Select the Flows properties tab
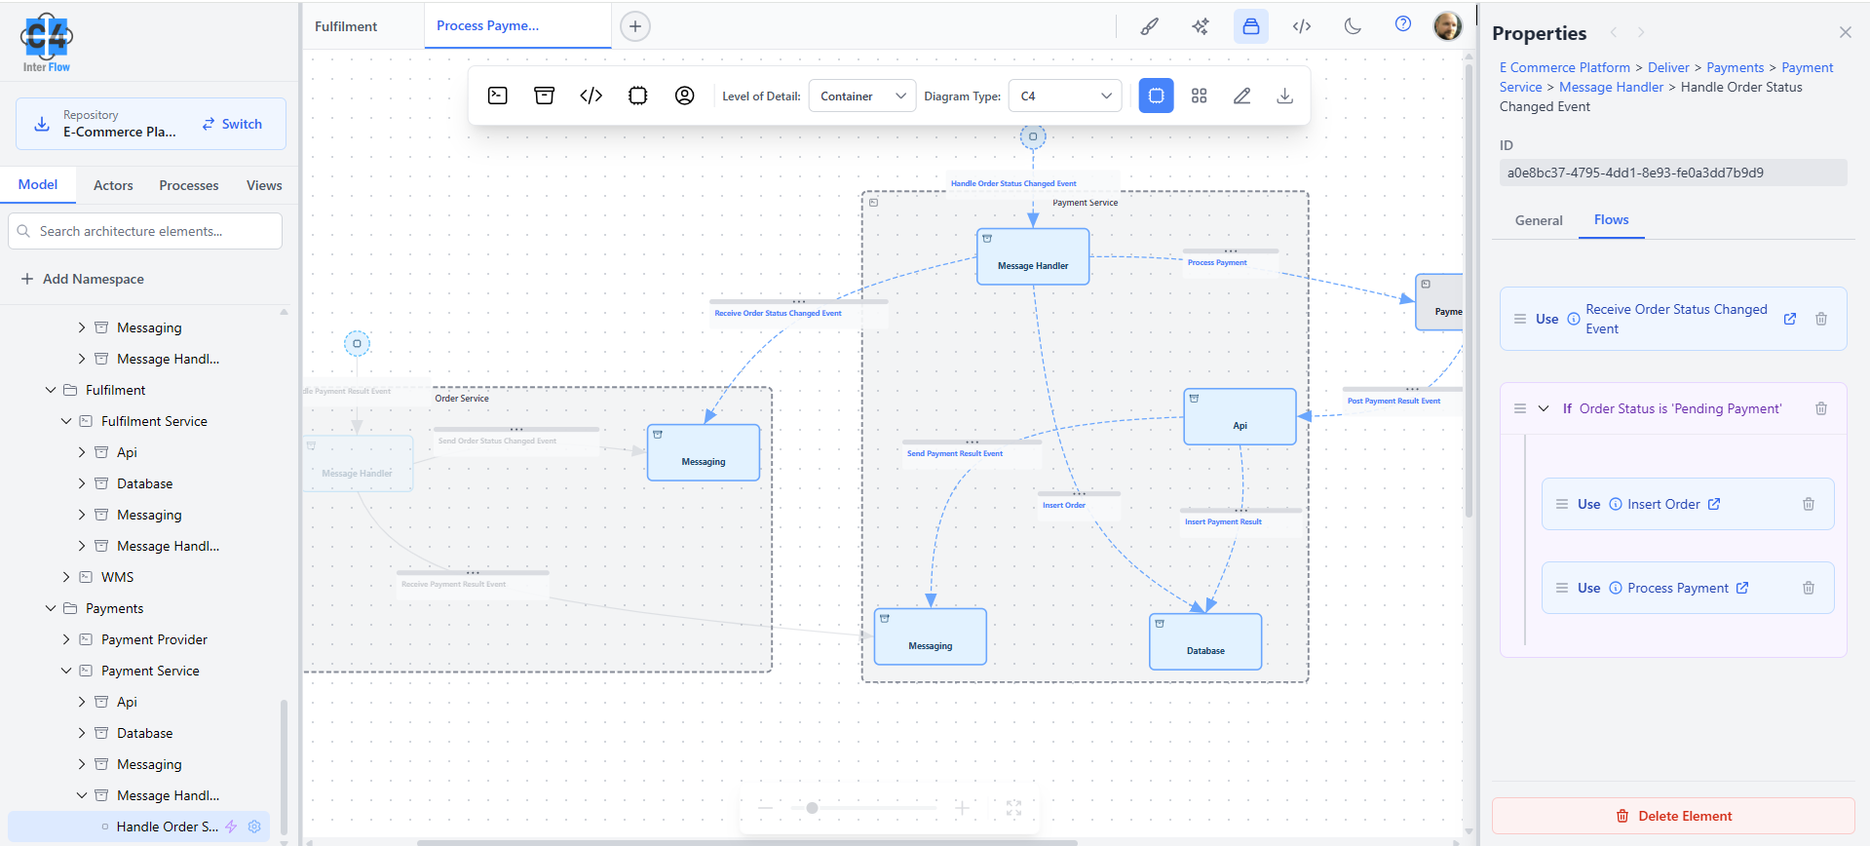This screenshot has width=1870, height=846. point(1611,219)
